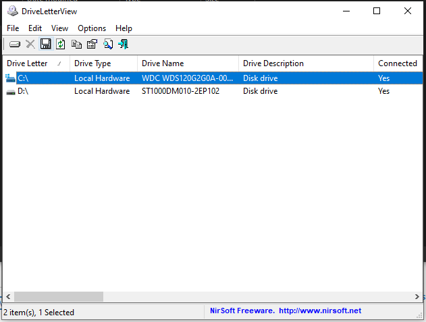Open the View menu

tap(59, 28)
